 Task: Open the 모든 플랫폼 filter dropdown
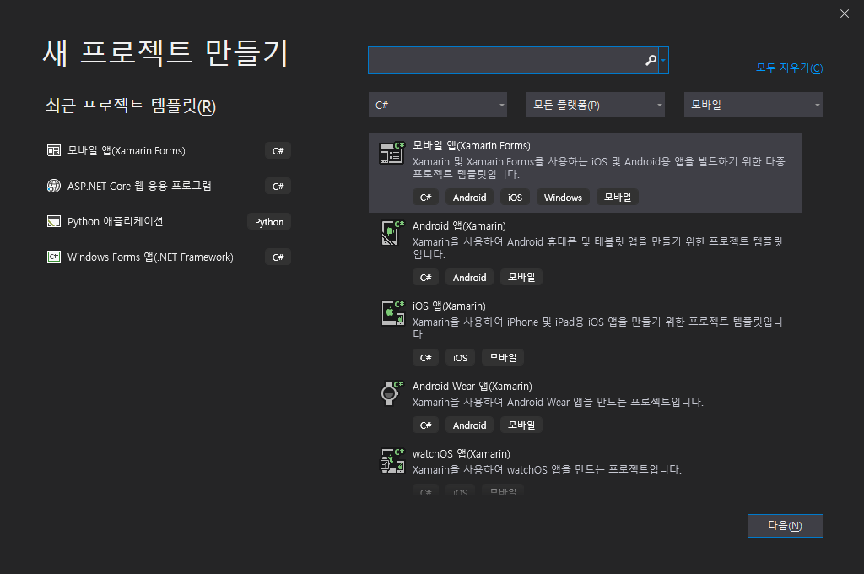click(x=595, y=105)
